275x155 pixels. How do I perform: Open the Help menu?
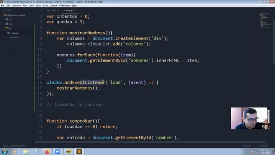(x=74, y=6)
